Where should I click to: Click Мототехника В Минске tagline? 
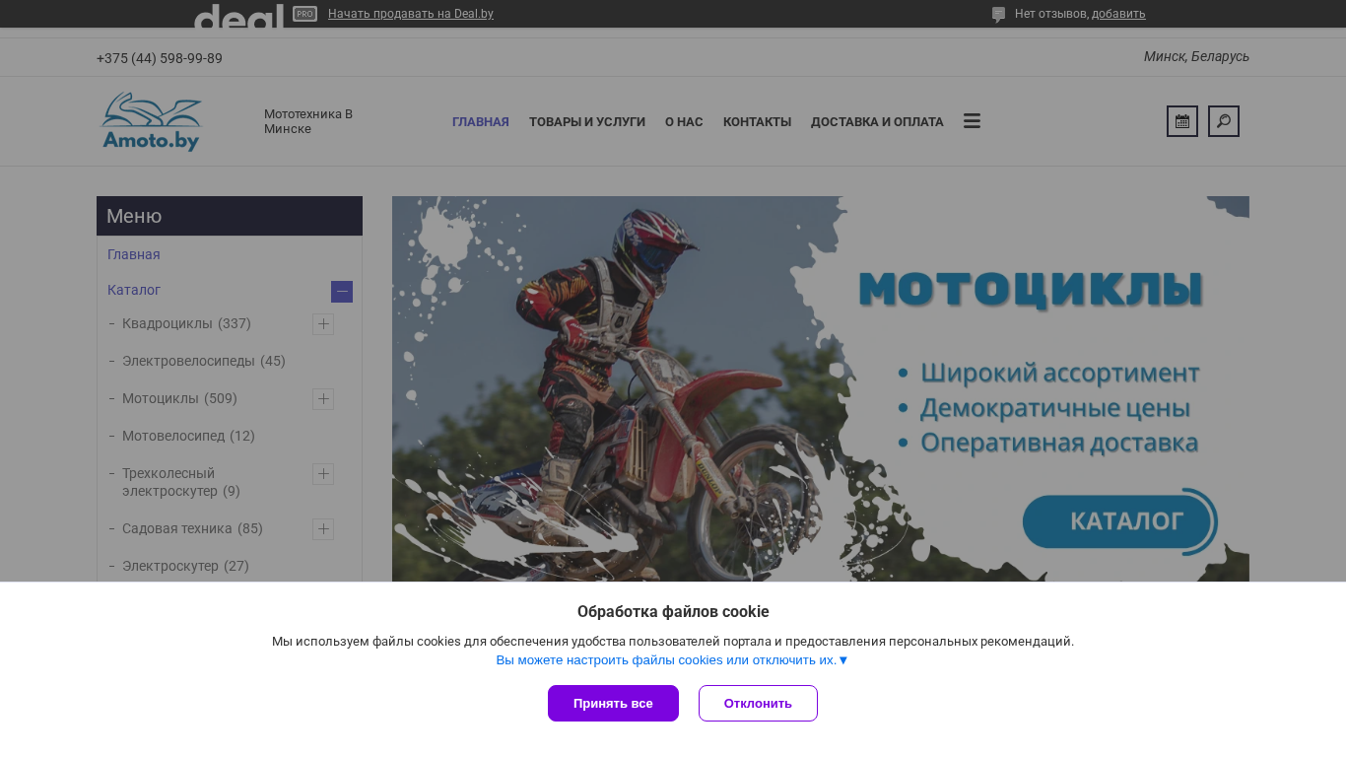point(308,121)
